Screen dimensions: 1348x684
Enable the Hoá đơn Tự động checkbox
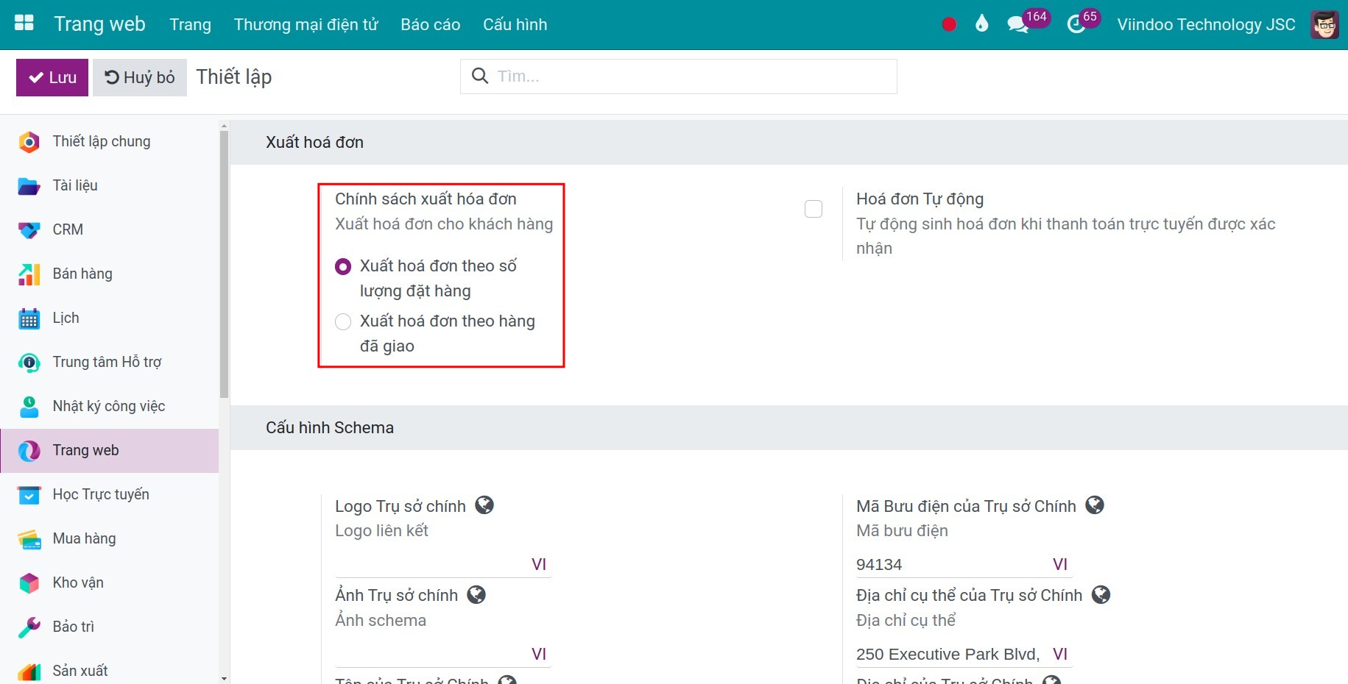814,209
